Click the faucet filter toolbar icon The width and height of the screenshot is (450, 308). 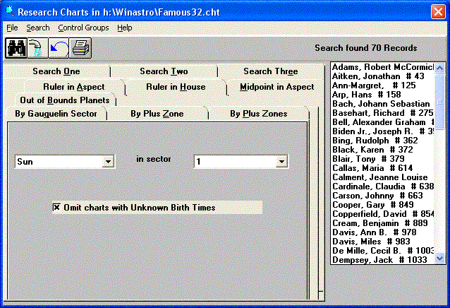[x=37, y=48]
